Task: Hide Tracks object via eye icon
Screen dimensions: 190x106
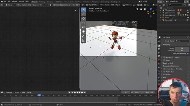Action: [188, 18]
